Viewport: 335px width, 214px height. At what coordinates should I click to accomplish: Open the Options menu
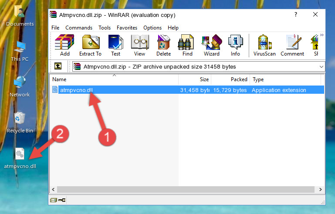coord(152,28)
